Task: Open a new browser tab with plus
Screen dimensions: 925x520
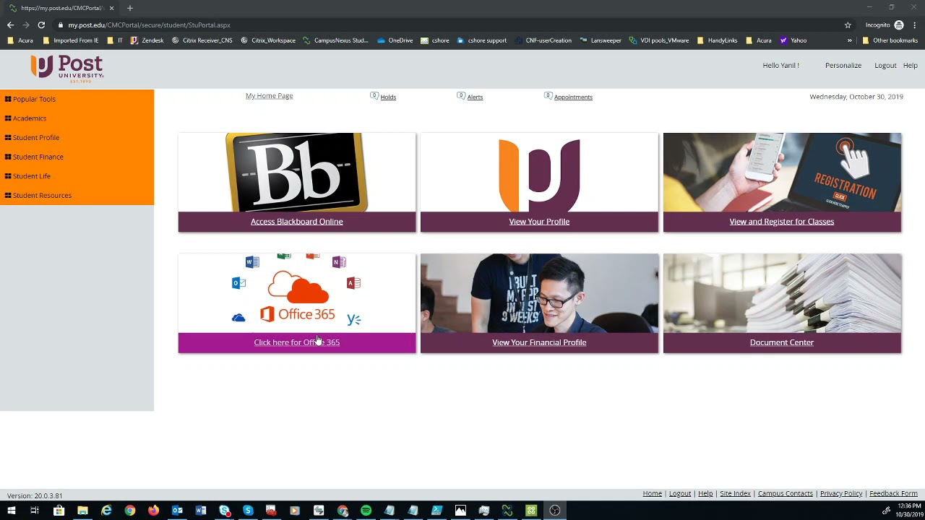Action: pyautogui.click(x=130, y=8)
